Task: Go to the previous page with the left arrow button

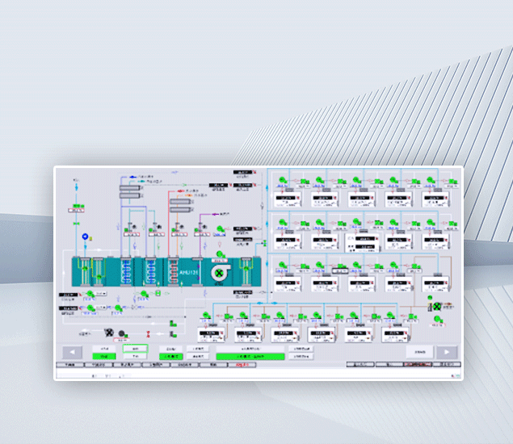Action: coord(72,352)
